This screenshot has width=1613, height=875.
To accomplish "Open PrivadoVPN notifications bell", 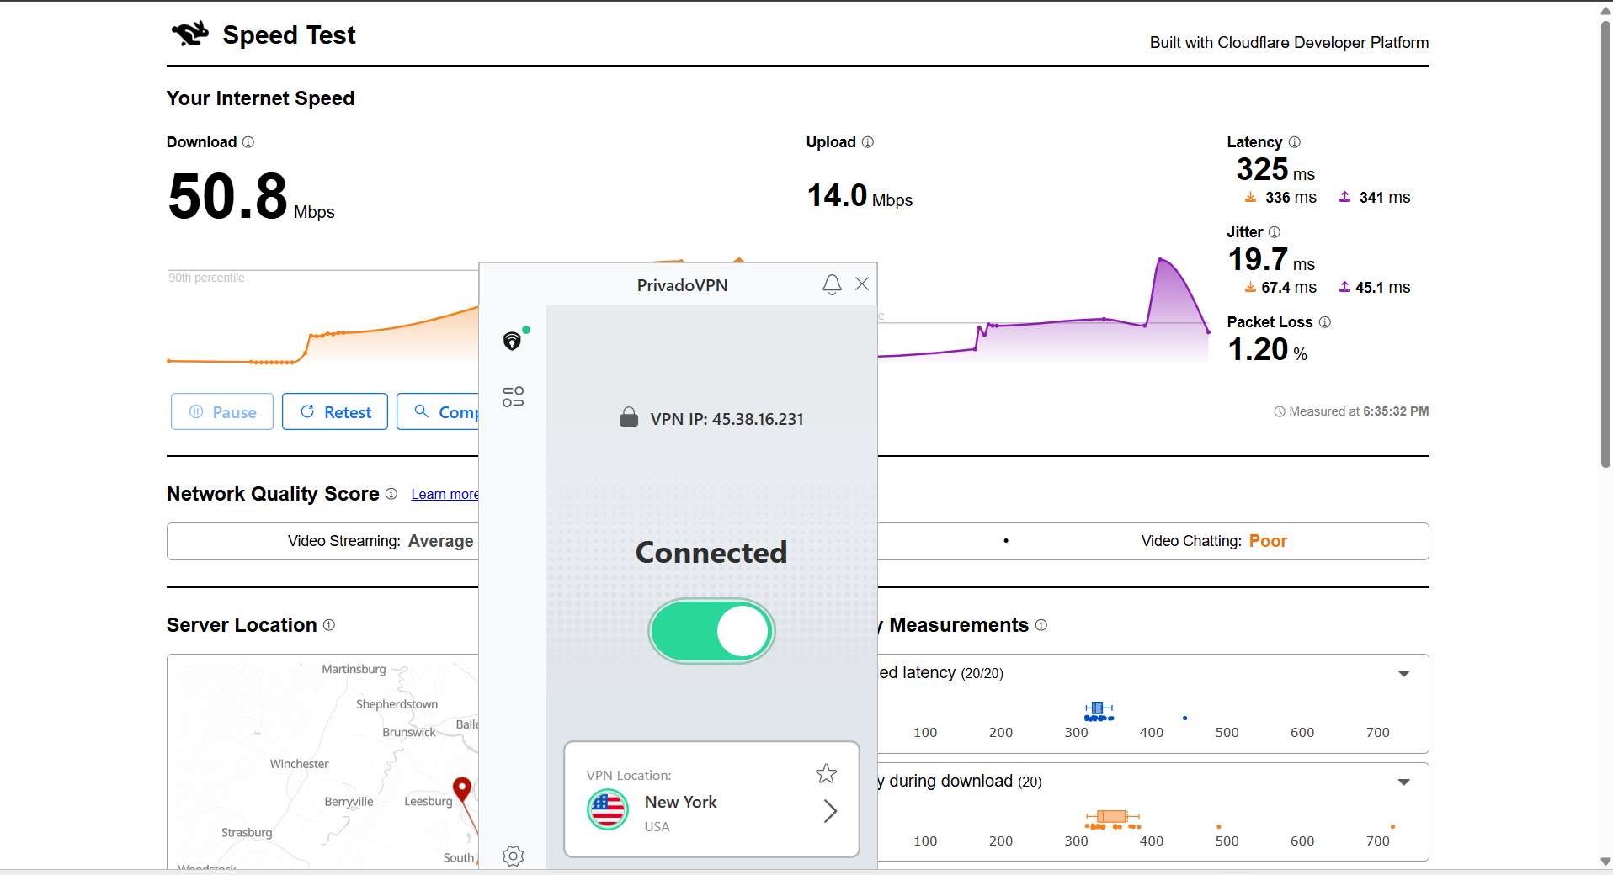I will pos(832,284).
